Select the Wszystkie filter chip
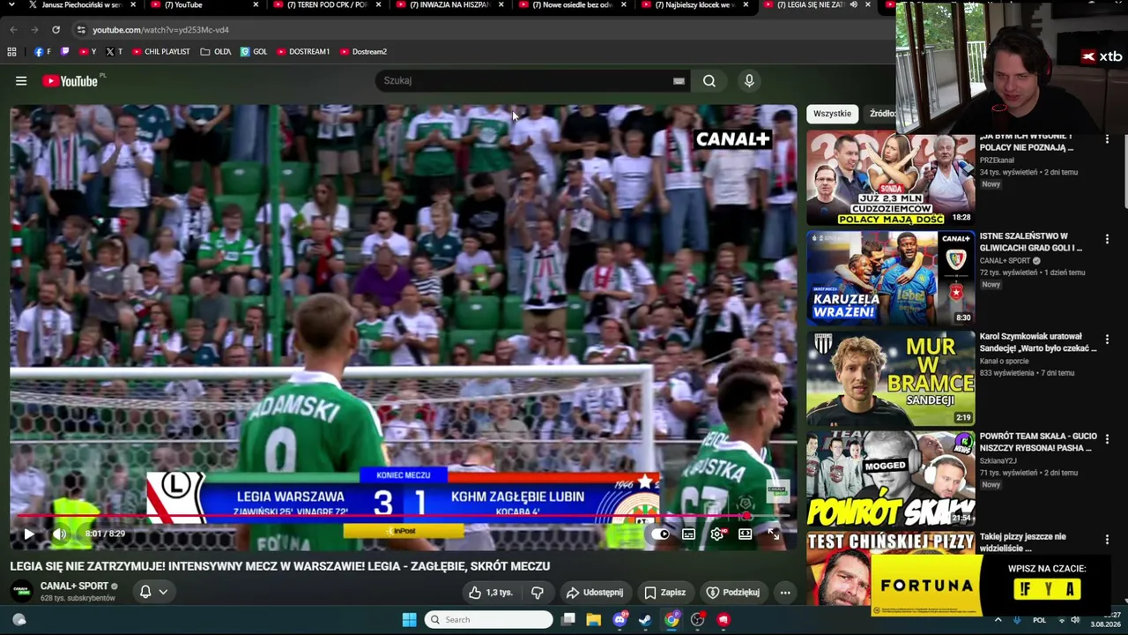Image resolution: width=1128 pixels, height=635 pixels. click(832, 114)
